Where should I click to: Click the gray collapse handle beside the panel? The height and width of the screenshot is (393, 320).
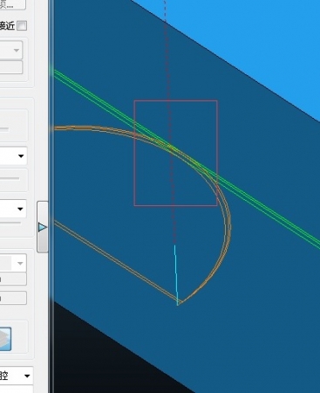tap(43, 227)
